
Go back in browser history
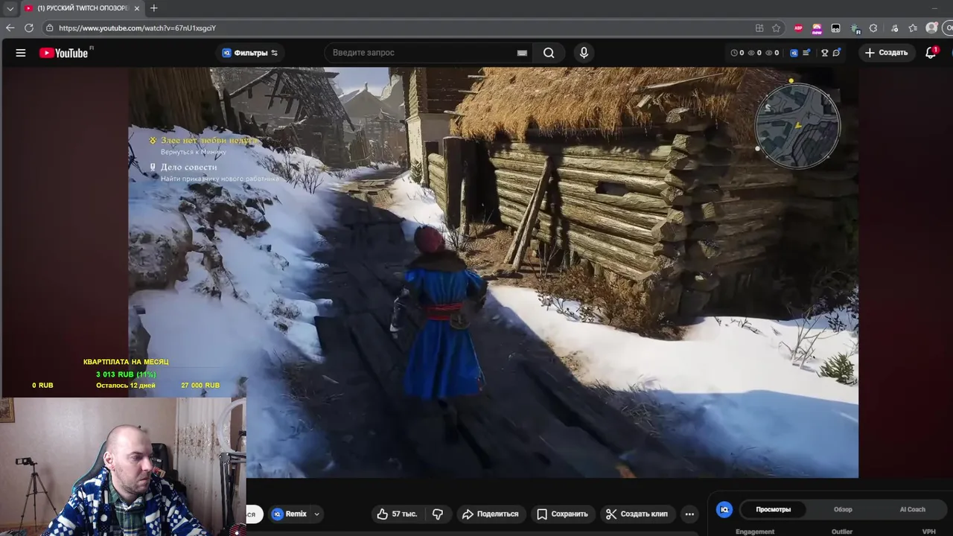click(10, 28)
